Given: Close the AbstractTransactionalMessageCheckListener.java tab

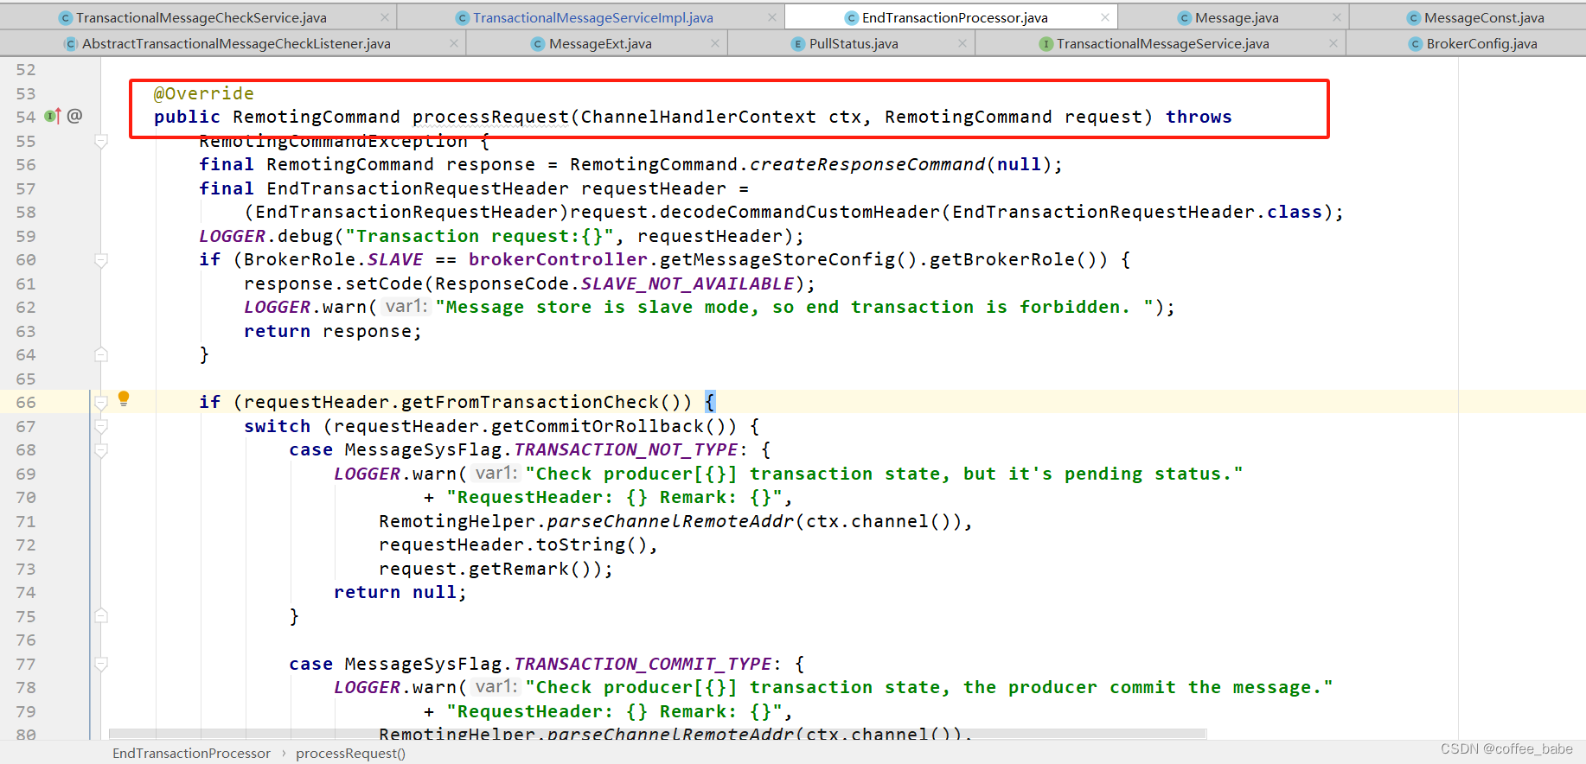Looking at the screenshot, I should 454,43.
